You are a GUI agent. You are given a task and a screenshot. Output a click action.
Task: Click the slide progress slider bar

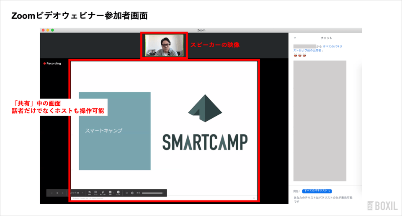152,193
